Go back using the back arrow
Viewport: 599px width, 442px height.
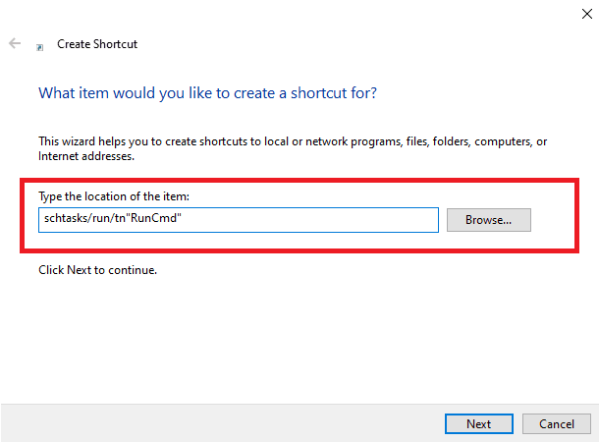coord(15,44)
